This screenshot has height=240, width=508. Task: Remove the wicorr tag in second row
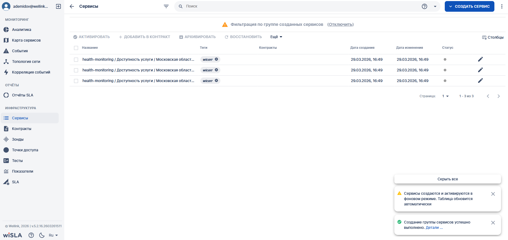(216, 70)
